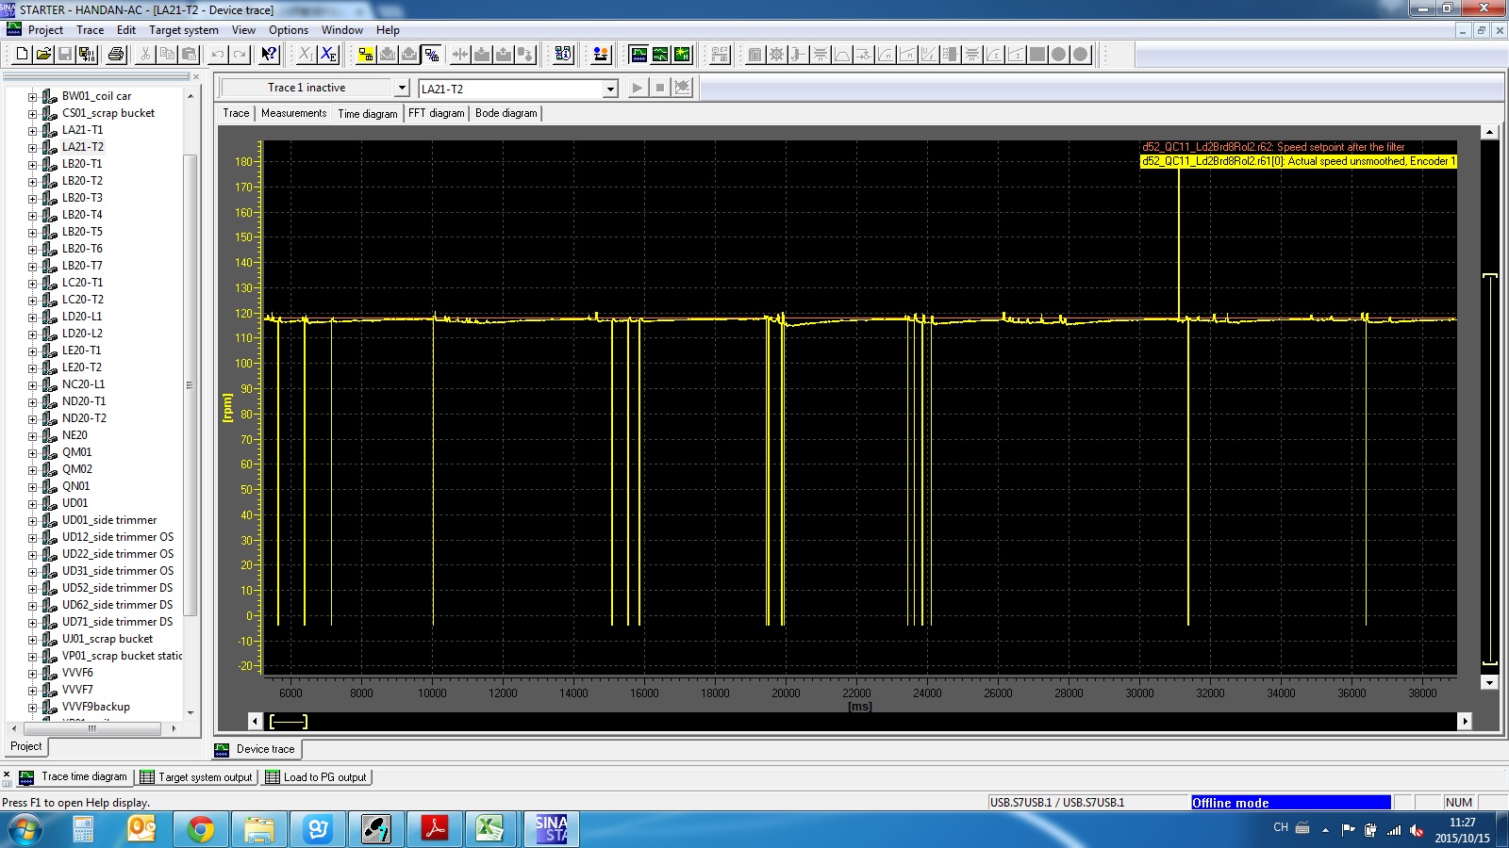This screenshot has height=848, width=1509.
Task: Switch to the Trace tab
Action: (236, 113)
